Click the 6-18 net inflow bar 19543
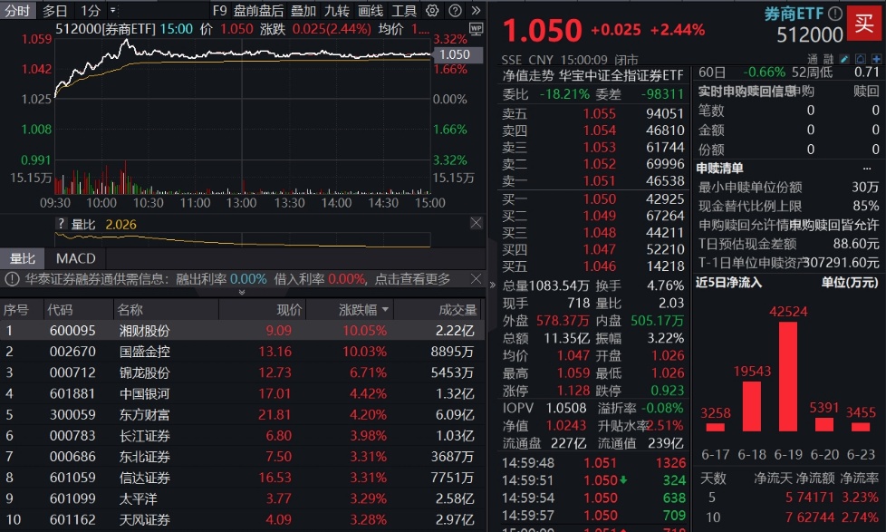 click(752, 407)
